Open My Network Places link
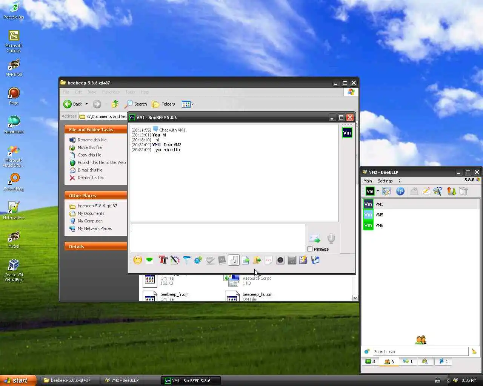Screen dimensions: 483x386 pyautogui.click(x=95, y=228)
